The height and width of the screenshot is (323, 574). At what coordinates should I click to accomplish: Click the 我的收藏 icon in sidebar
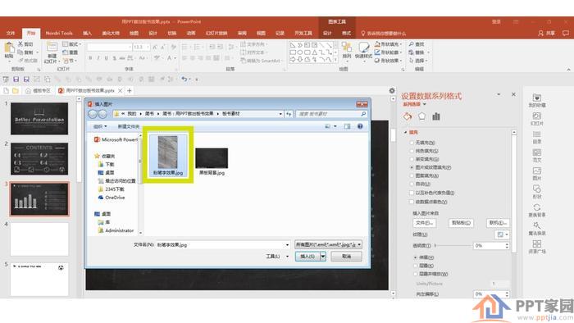pyautogui.click(x=537, y=98)
